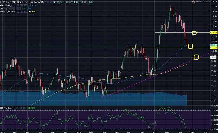Image resolution: width=218 pixels, height=133 pixels.
Task: Click the RSI value 33.3104
Action: click(31, 108)
